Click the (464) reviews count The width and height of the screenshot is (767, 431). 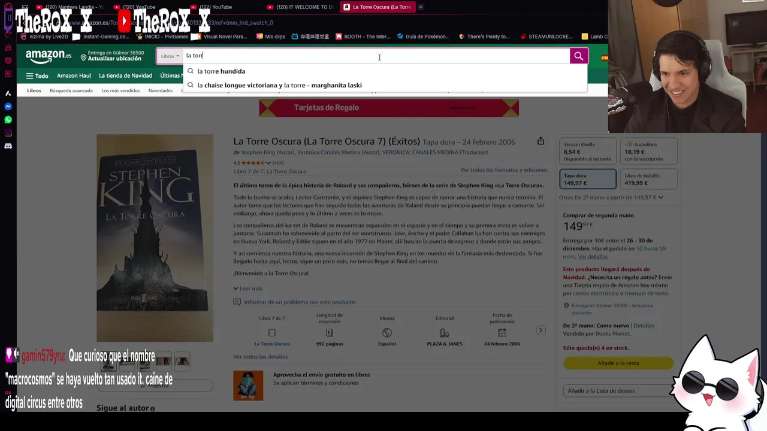(278, 163)
